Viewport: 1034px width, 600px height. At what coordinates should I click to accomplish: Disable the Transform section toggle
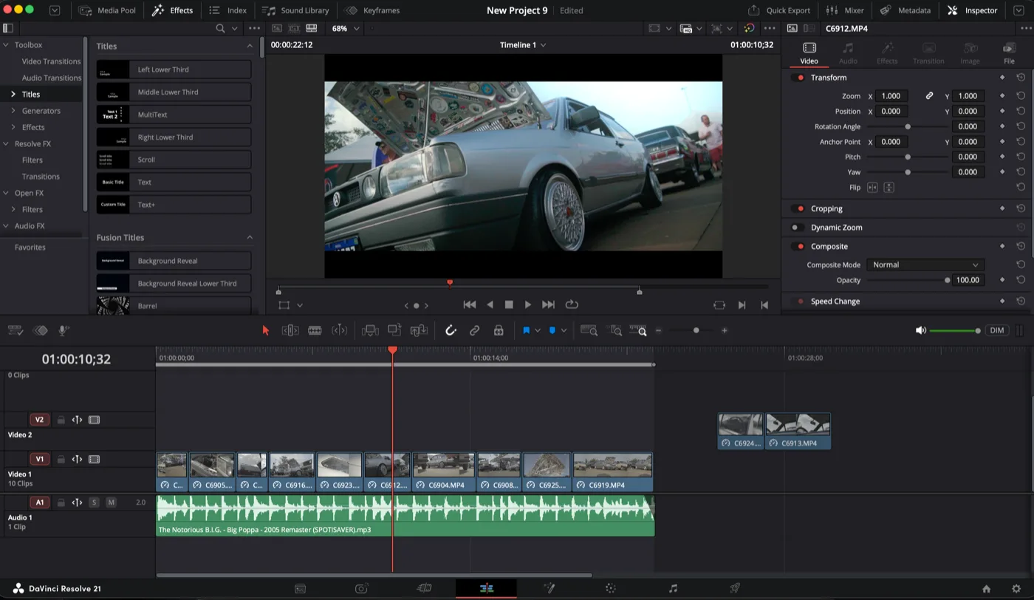(798, 78)
